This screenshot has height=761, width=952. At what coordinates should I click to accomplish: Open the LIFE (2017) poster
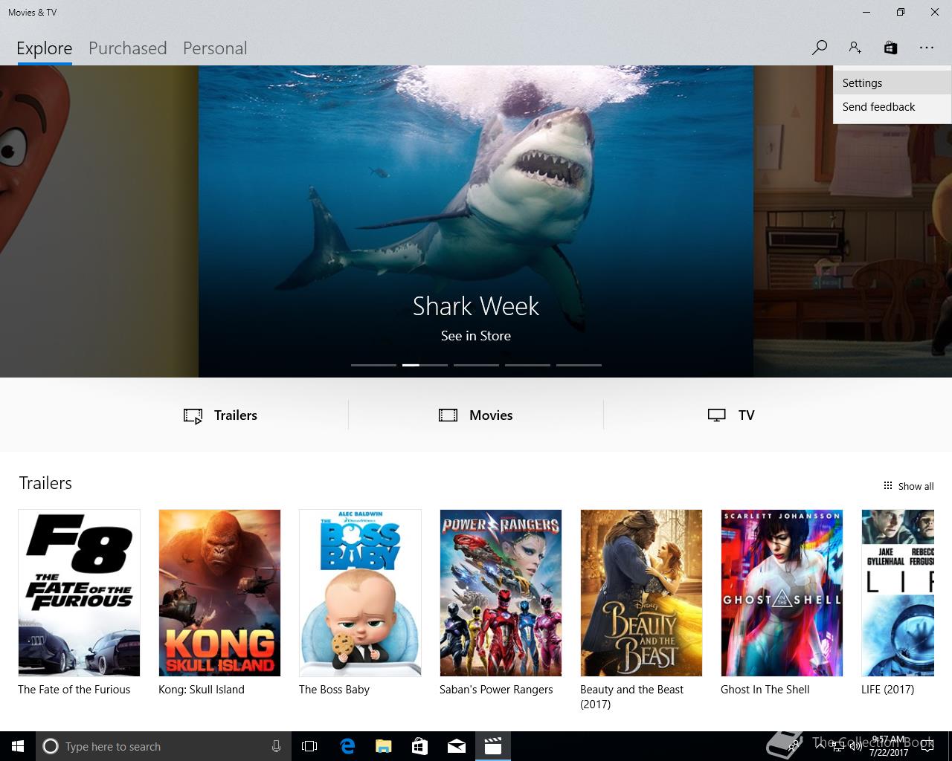898,593
